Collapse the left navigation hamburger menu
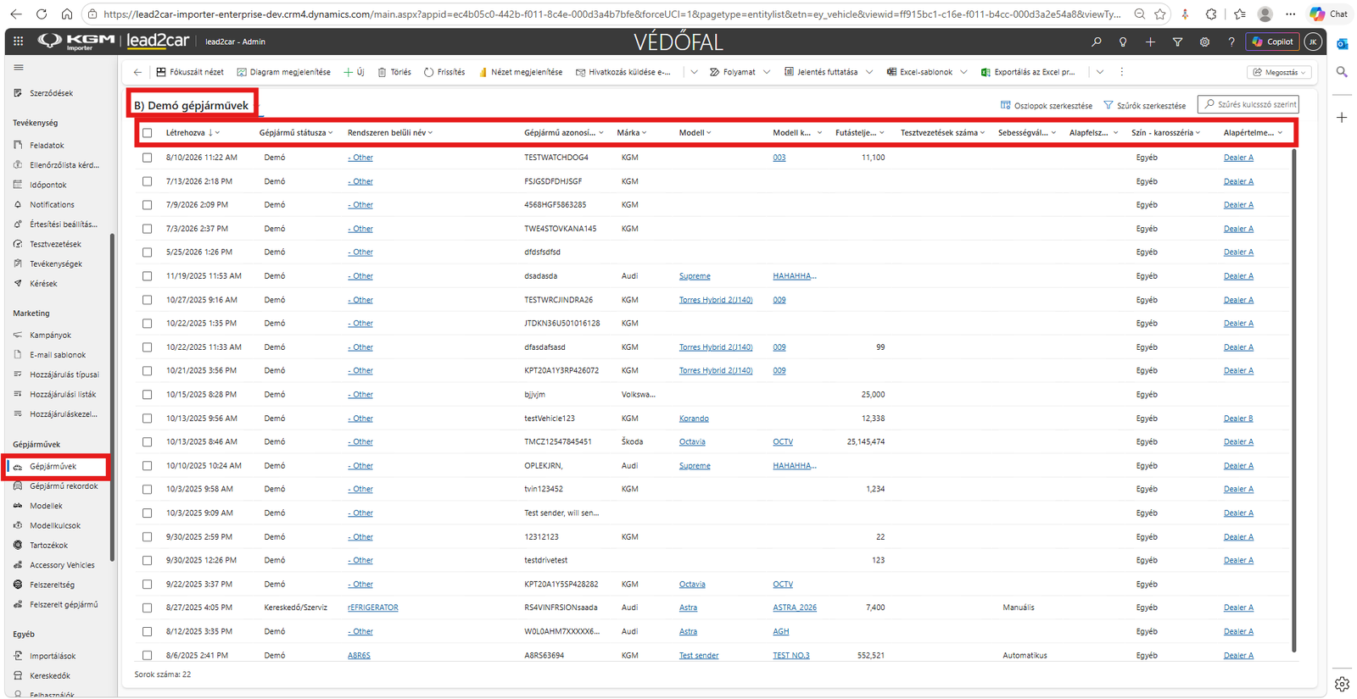 (x=19, y=68)
